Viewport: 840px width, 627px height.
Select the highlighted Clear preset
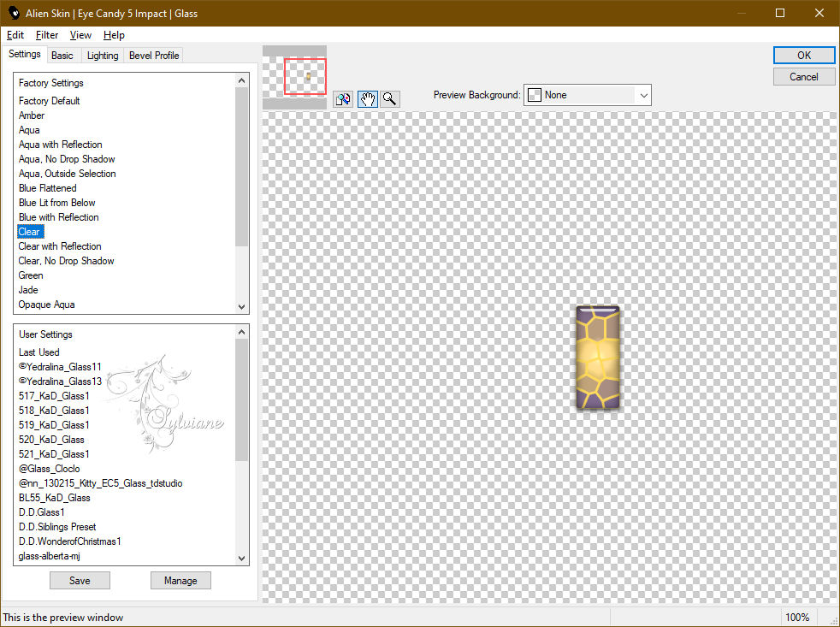[x=29, y=232]
